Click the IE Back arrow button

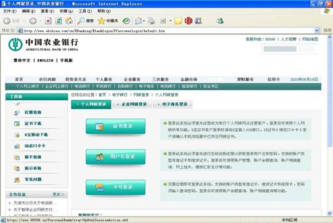click(x=7, y=21)
